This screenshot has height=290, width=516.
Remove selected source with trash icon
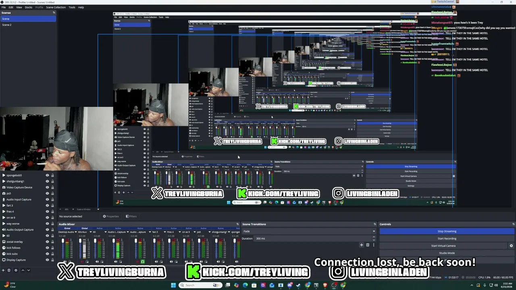pyautogui.click(x=9, y=270)
